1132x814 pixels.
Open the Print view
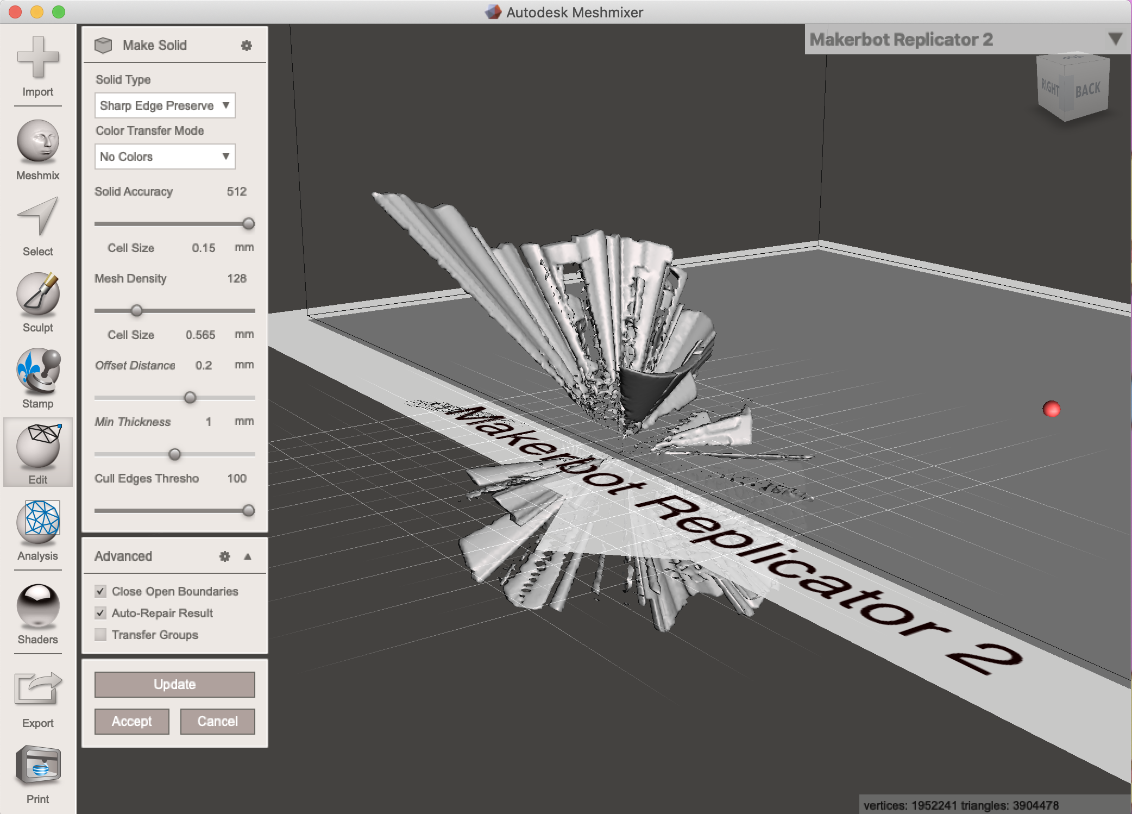pos(37,774)
